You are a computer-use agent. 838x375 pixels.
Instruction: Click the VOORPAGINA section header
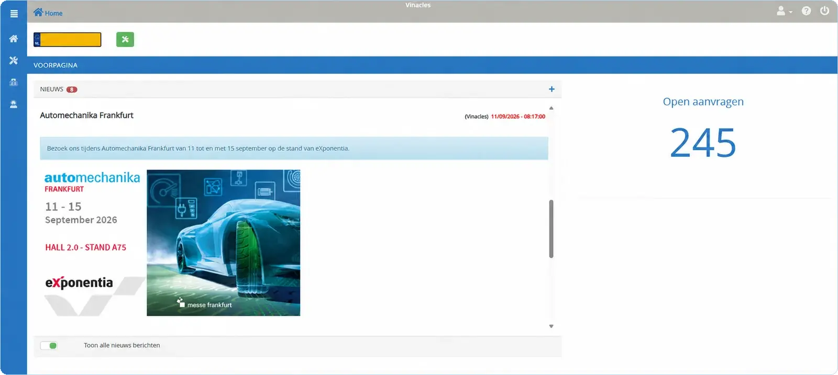pyautogui.click(x=56, y=65)
